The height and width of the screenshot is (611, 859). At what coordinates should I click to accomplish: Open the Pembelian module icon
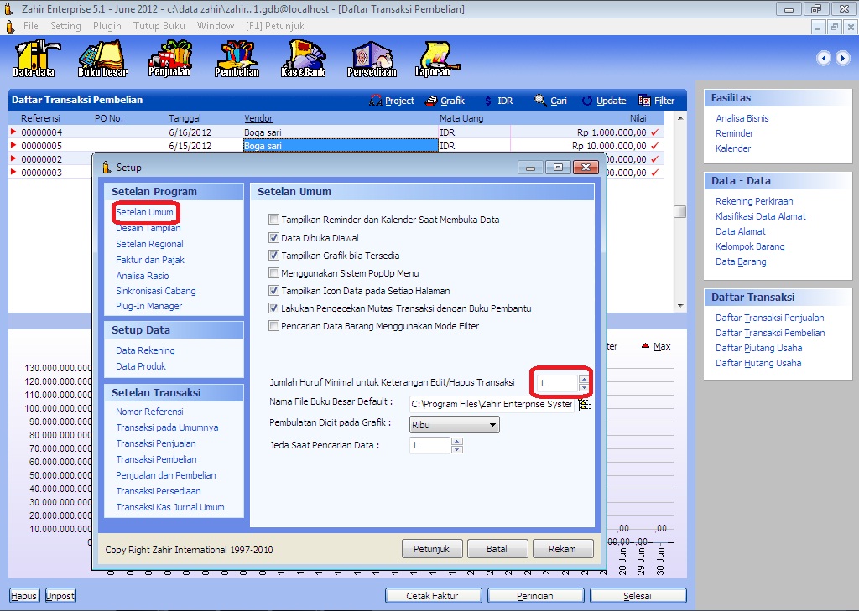pos(237,59)
